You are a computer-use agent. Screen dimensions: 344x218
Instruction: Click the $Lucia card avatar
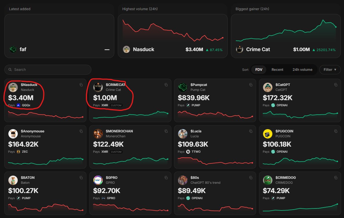click(182, 134)
